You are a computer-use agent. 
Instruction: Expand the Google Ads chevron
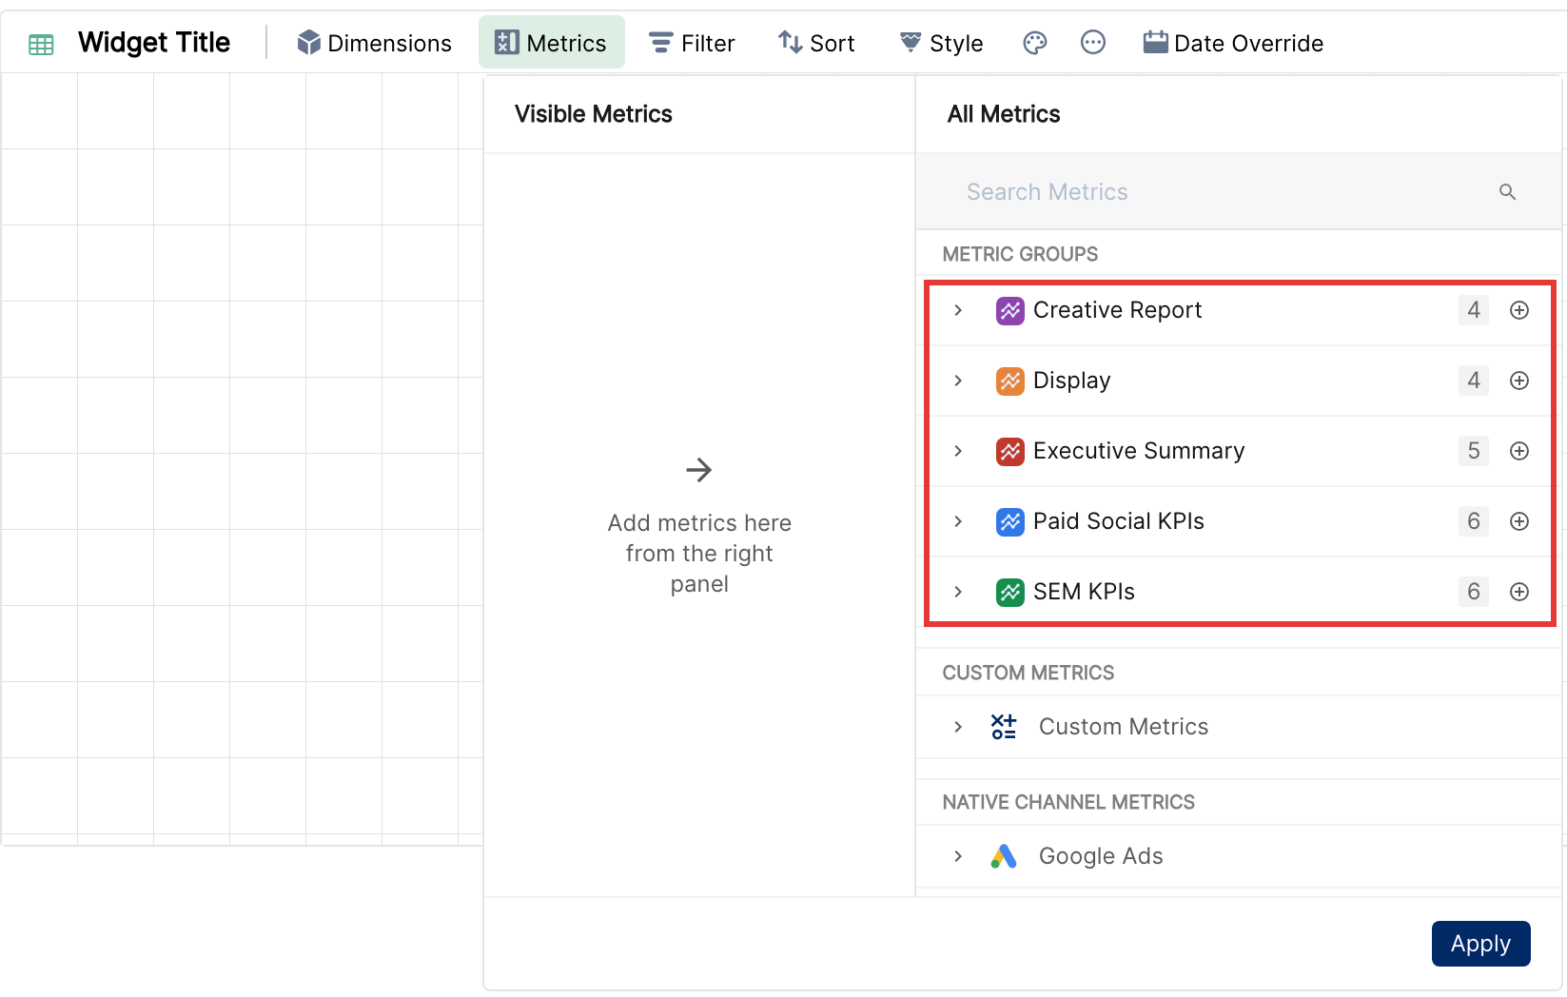coord(958,856)
